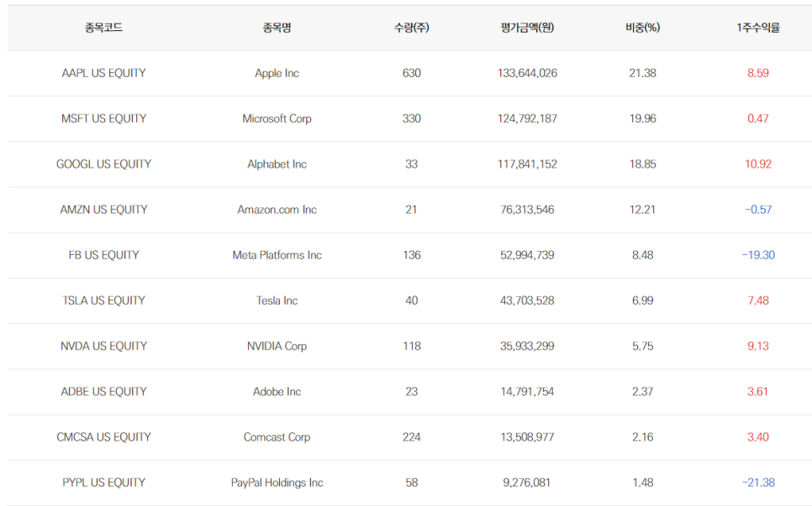Click the 종목코드 column header
Screen dimensions: 812x506
tap(103, 28)
